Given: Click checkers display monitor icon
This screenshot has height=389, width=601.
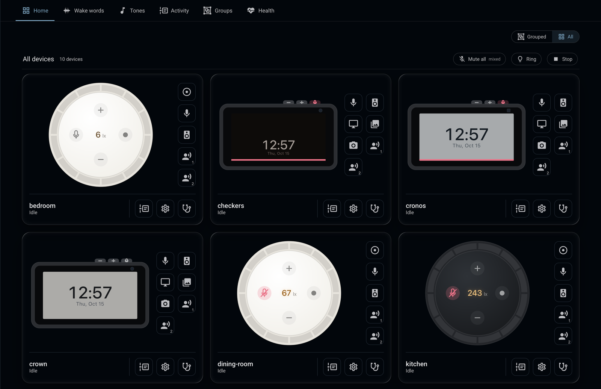Looking at the screenshot, I should [x=353, y=124].
